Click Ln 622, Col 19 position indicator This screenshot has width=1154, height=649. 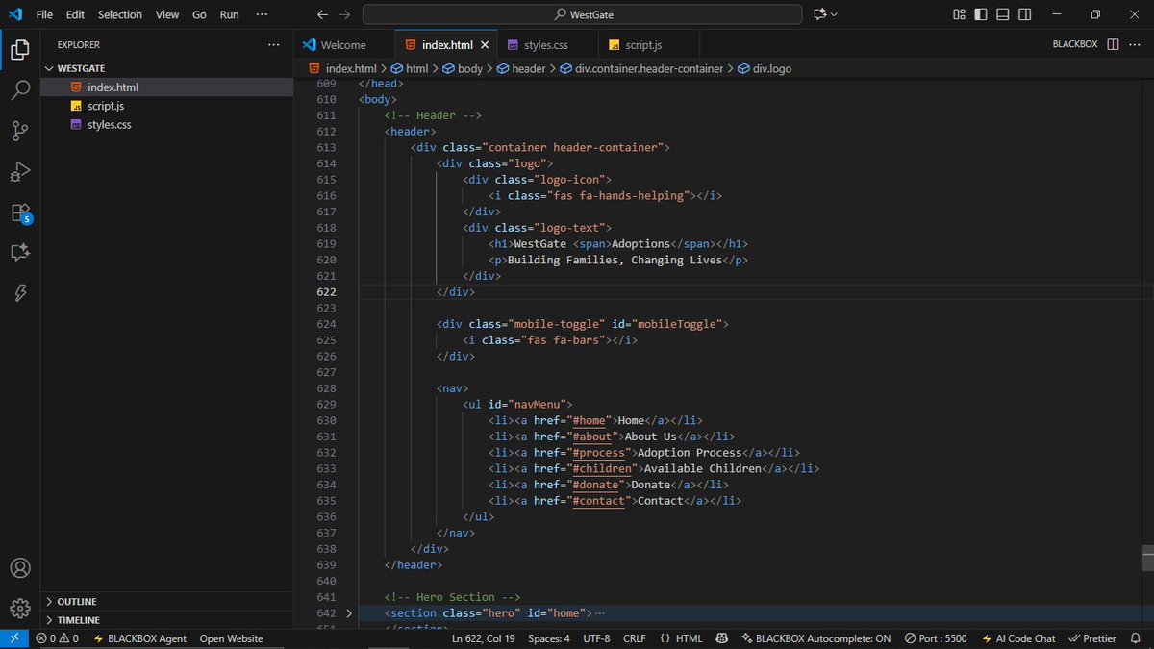(x=483, y=638)
